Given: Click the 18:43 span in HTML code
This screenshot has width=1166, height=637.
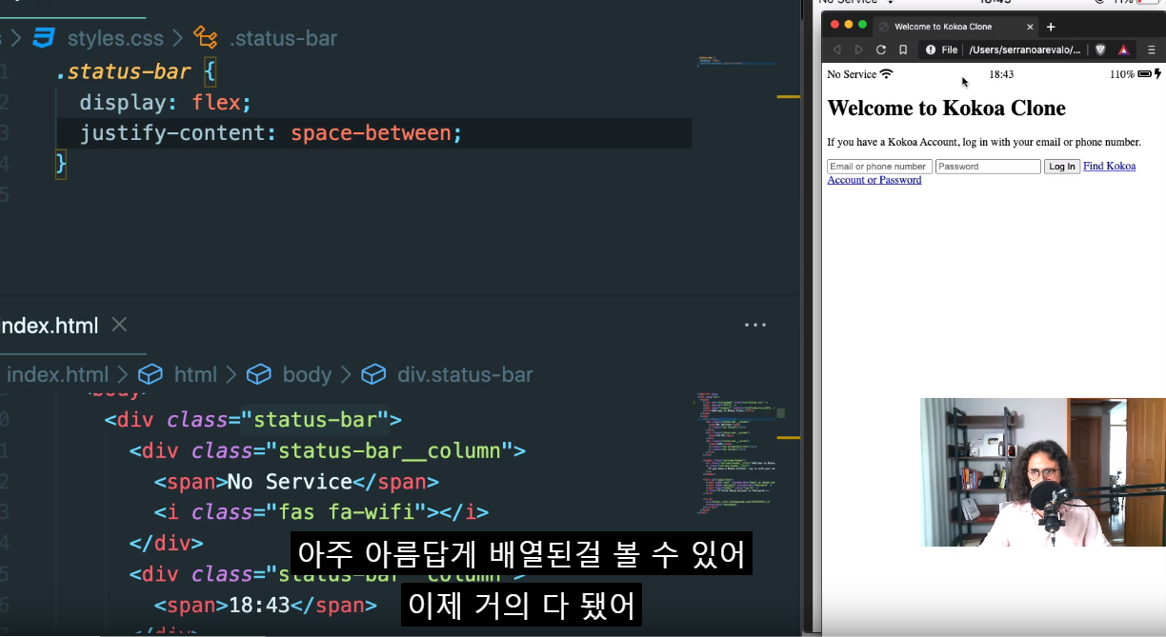Looking at the screenshot, I should pyautogui.click(x=266, y=605).
